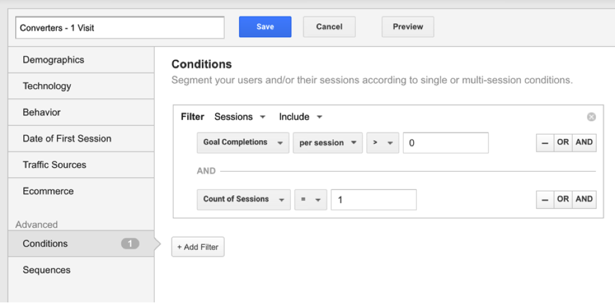Open the greater-than operator dropdown
This screenshot has height=303, width=615.
click(x=382, y=143)
